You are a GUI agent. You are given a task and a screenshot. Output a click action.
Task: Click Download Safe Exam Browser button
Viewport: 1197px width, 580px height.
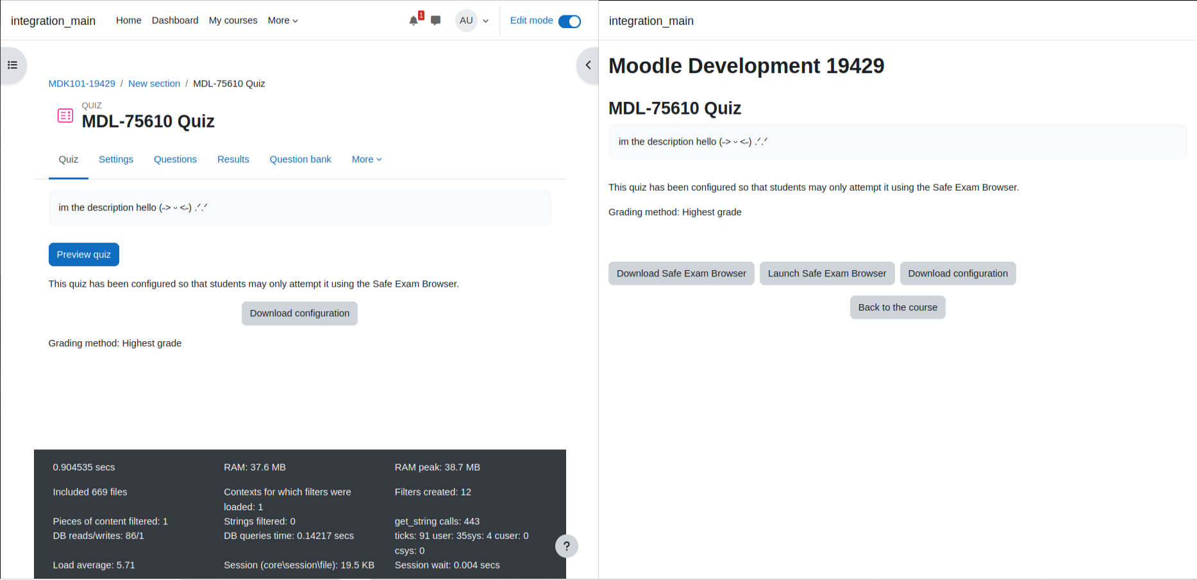click(x=682, y=273)
